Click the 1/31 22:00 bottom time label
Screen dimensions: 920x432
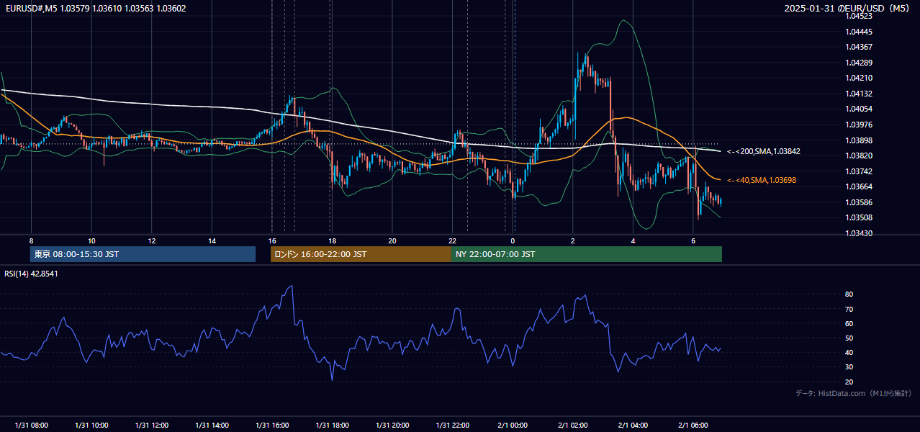[x=453, y=426]
